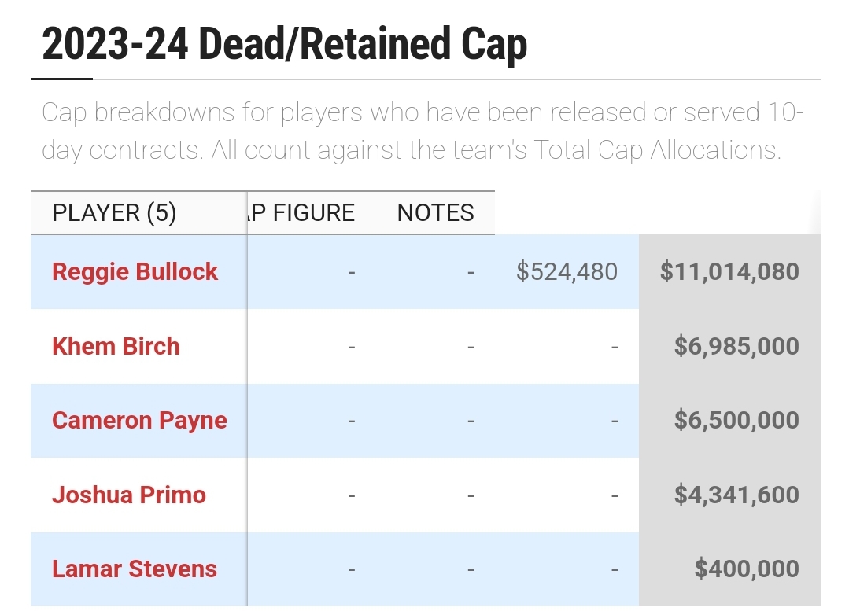Select the Joshua Primo name link
The height and width of the screenshot is (611, 849).
pyautogui.click(x=129, y=495)
